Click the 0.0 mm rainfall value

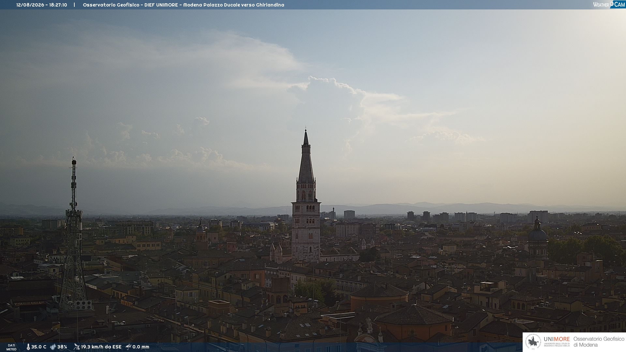141,347
